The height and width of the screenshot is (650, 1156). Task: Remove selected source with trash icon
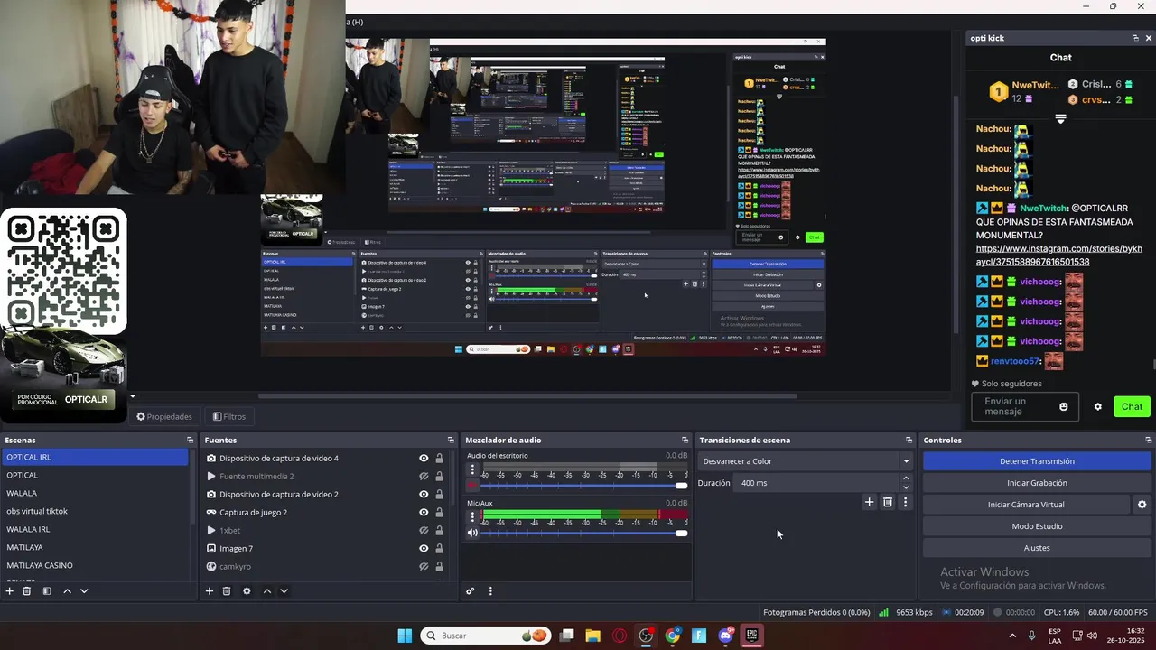tap(227, 591)
